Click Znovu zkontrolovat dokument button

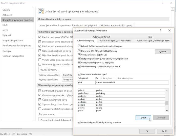pyautogui.click(x=56, y=120)
